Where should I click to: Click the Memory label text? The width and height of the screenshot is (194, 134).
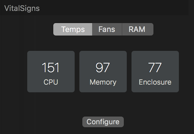point(103,82)
